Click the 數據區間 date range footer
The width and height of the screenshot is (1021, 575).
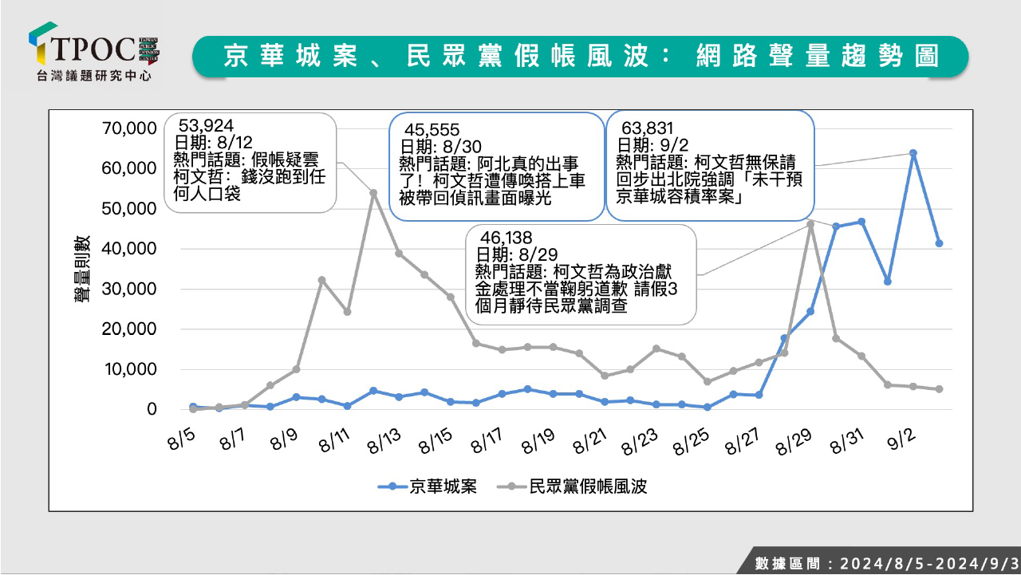[885, 563]
